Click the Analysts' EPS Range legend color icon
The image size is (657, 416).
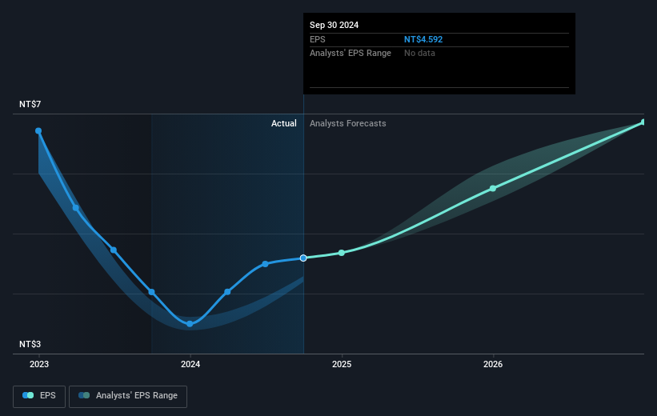[84, 395]
